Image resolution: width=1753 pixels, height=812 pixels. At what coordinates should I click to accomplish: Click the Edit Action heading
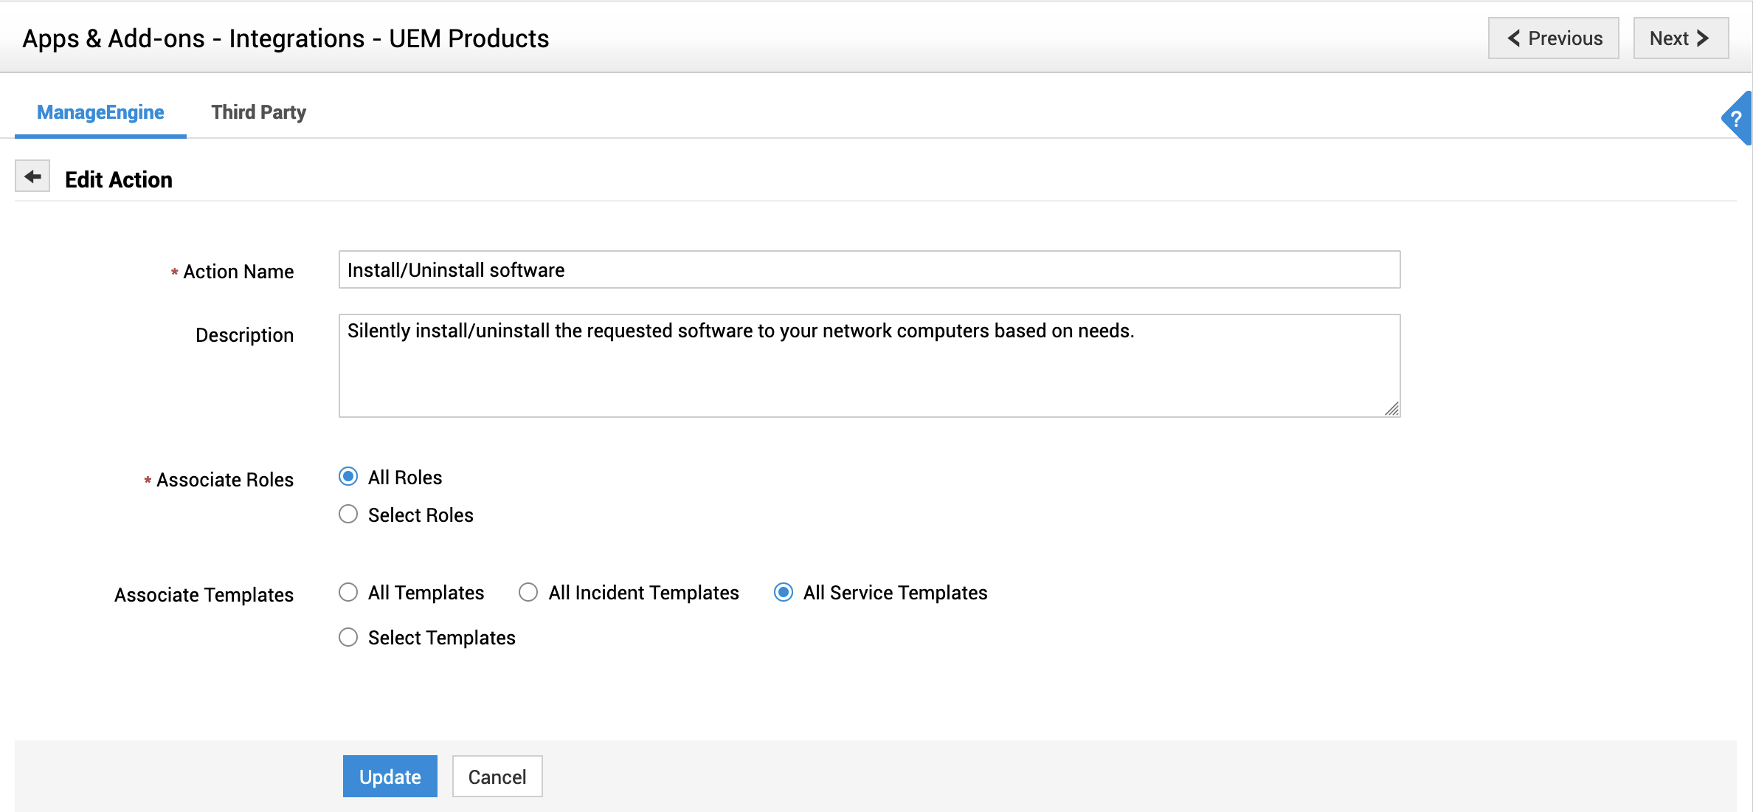click(119, 180)
